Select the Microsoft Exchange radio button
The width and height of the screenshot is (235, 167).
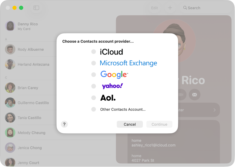coord(94,63)
